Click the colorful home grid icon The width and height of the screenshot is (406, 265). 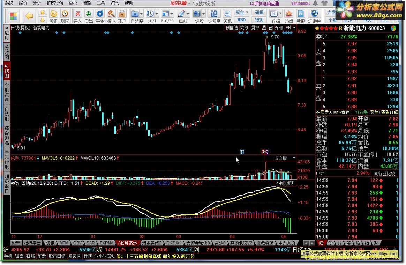pos(13,16)
